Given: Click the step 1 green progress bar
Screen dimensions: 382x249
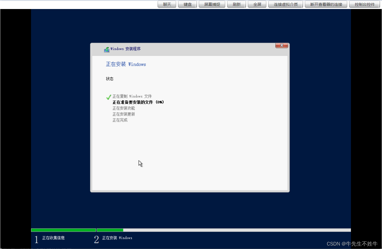Looking at the screenshot, I should pos(63,230).
